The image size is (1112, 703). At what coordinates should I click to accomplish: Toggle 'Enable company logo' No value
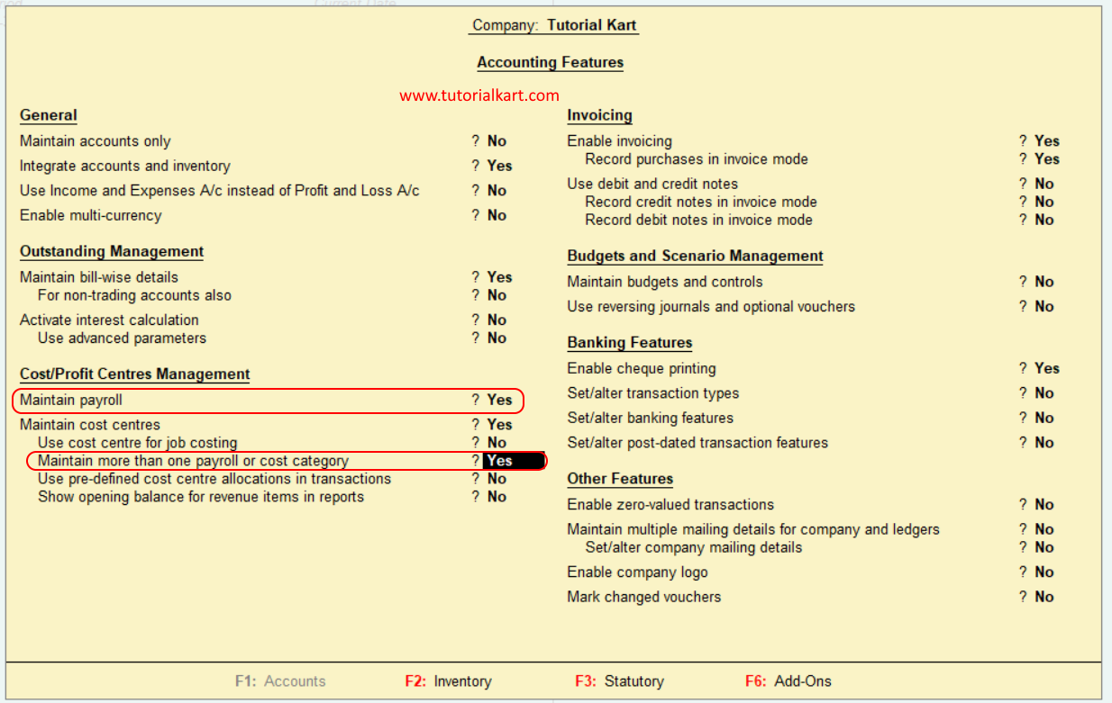(x=1044, y=572)
